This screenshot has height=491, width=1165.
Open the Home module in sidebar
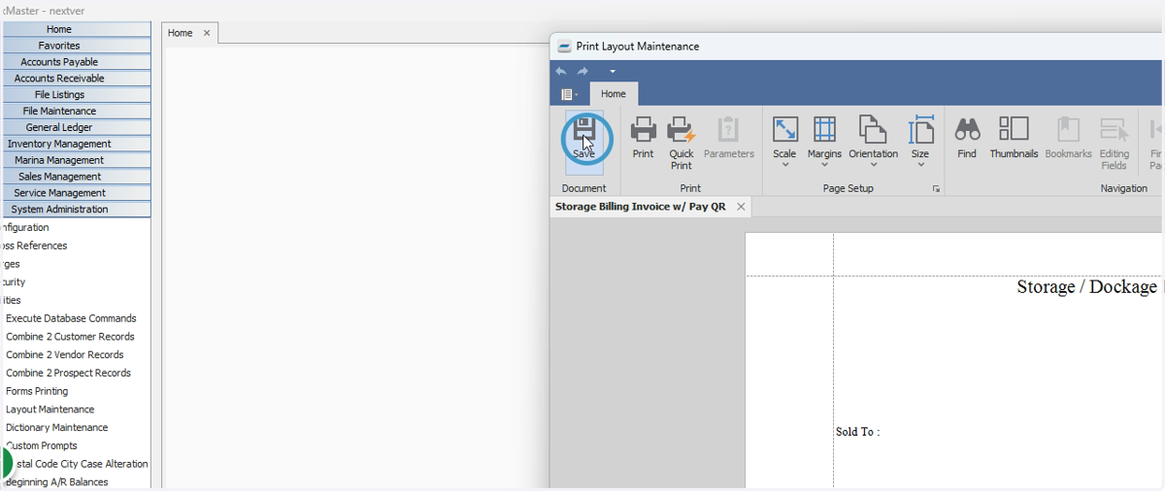click(x=77, y=29)
